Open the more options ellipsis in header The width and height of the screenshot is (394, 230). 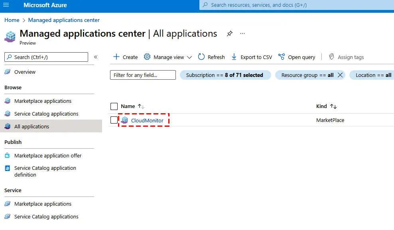pyautogui.click(x=242, y=33)
